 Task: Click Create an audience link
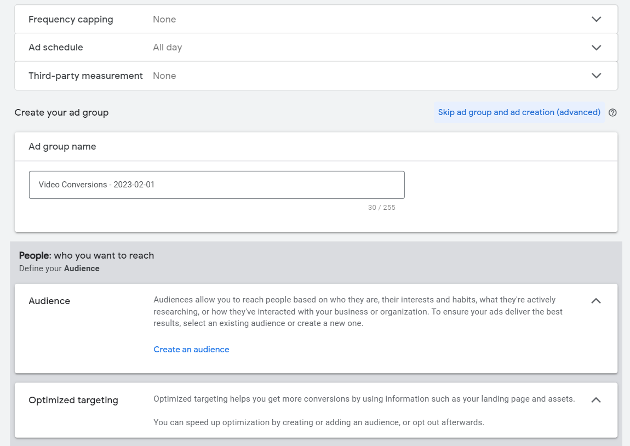(x=191, y=350)
